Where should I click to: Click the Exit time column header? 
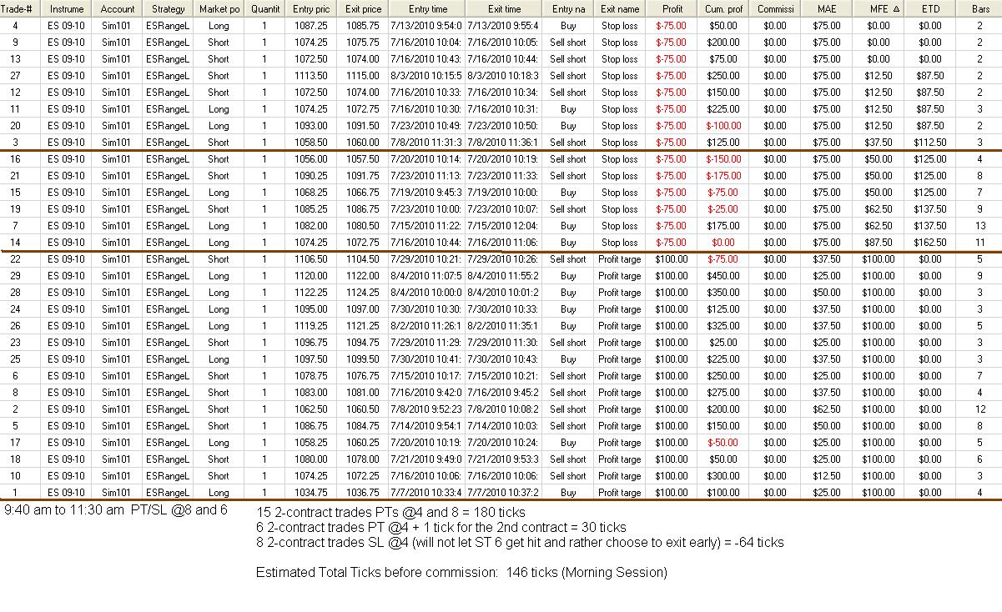pos(504,9)
